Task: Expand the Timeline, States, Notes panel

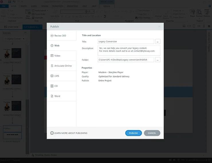Action: pyautogui.click(x=46, y=155)
